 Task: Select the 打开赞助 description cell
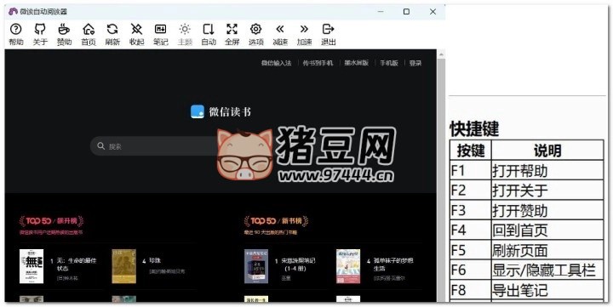[x=547, y=210]
